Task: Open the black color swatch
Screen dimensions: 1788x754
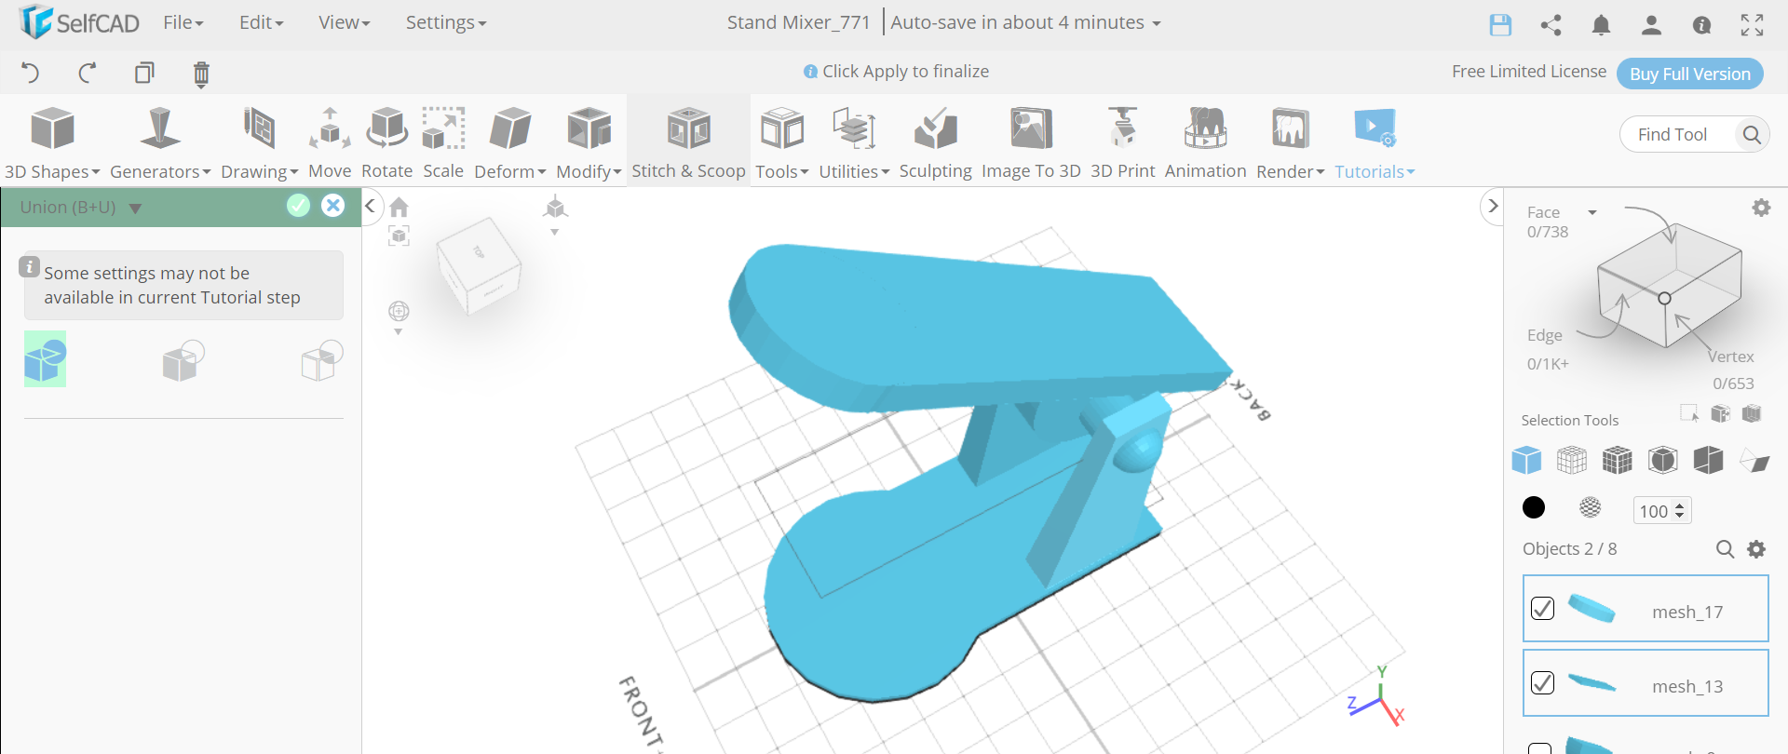Action: (x=1534, y=507)
